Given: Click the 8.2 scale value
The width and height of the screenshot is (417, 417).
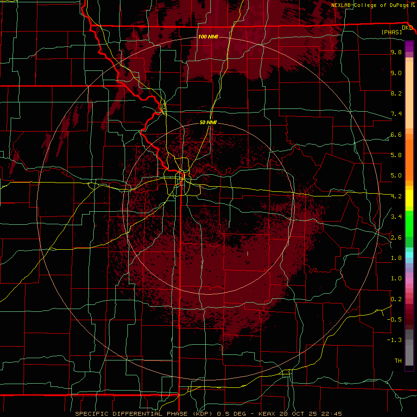Looking at the screenshot, I should [x=396, y=93].
